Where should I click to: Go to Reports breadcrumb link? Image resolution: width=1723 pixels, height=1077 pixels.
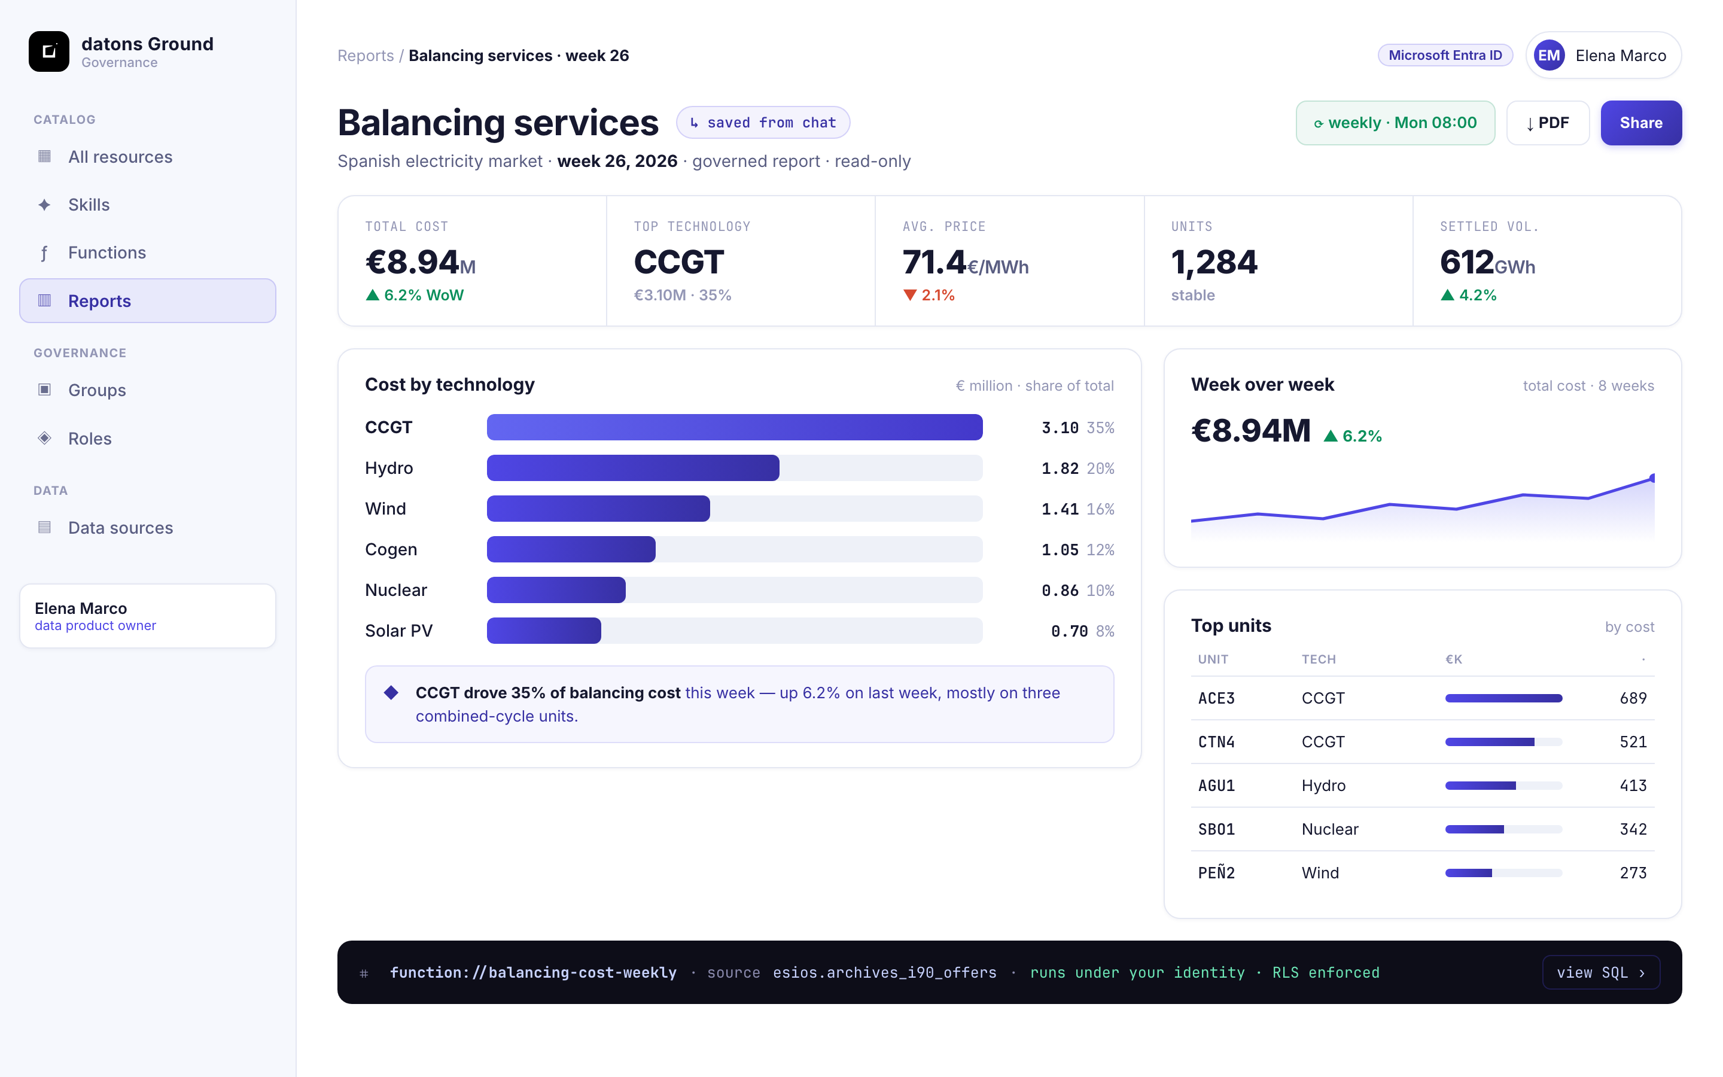pyautogui.click(x=366, y=56)
